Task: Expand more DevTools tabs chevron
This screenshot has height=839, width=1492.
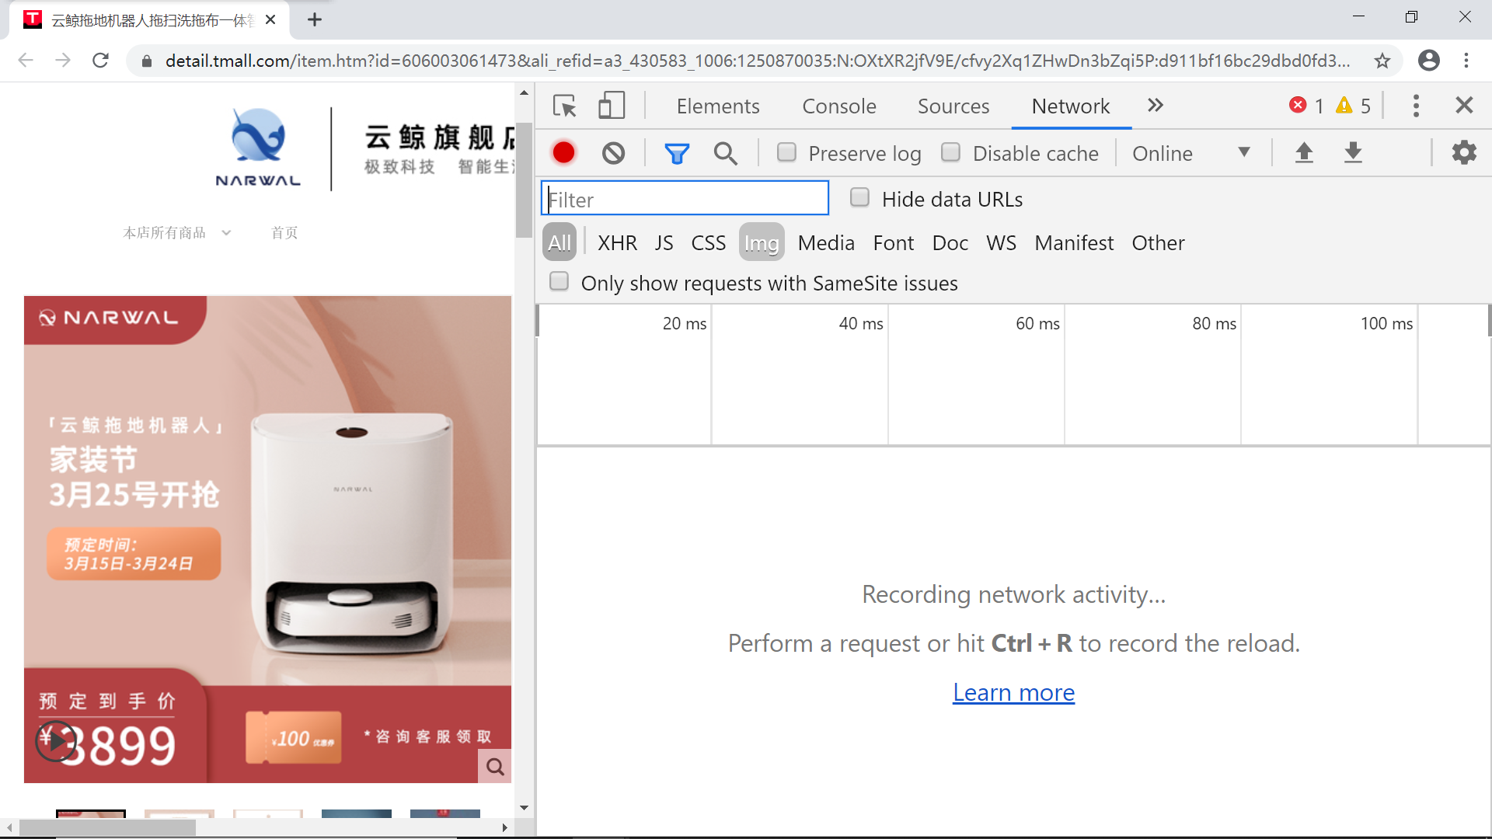Action: [x=1156, y=106]
